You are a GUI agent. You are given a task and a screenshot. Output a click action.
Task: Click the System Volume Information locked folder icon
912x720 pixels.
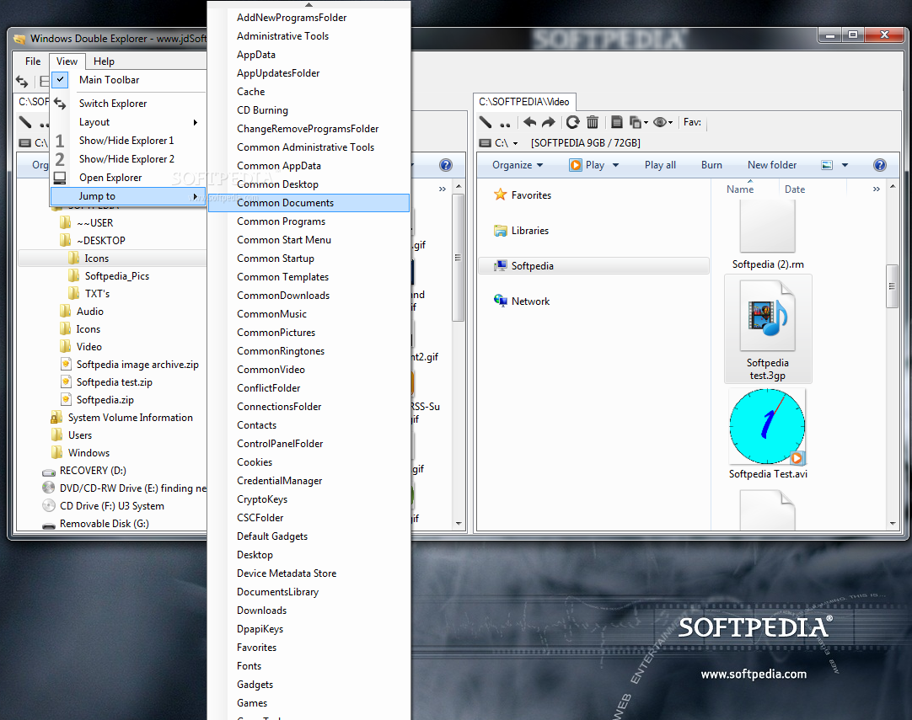click(x=56, y=417)
